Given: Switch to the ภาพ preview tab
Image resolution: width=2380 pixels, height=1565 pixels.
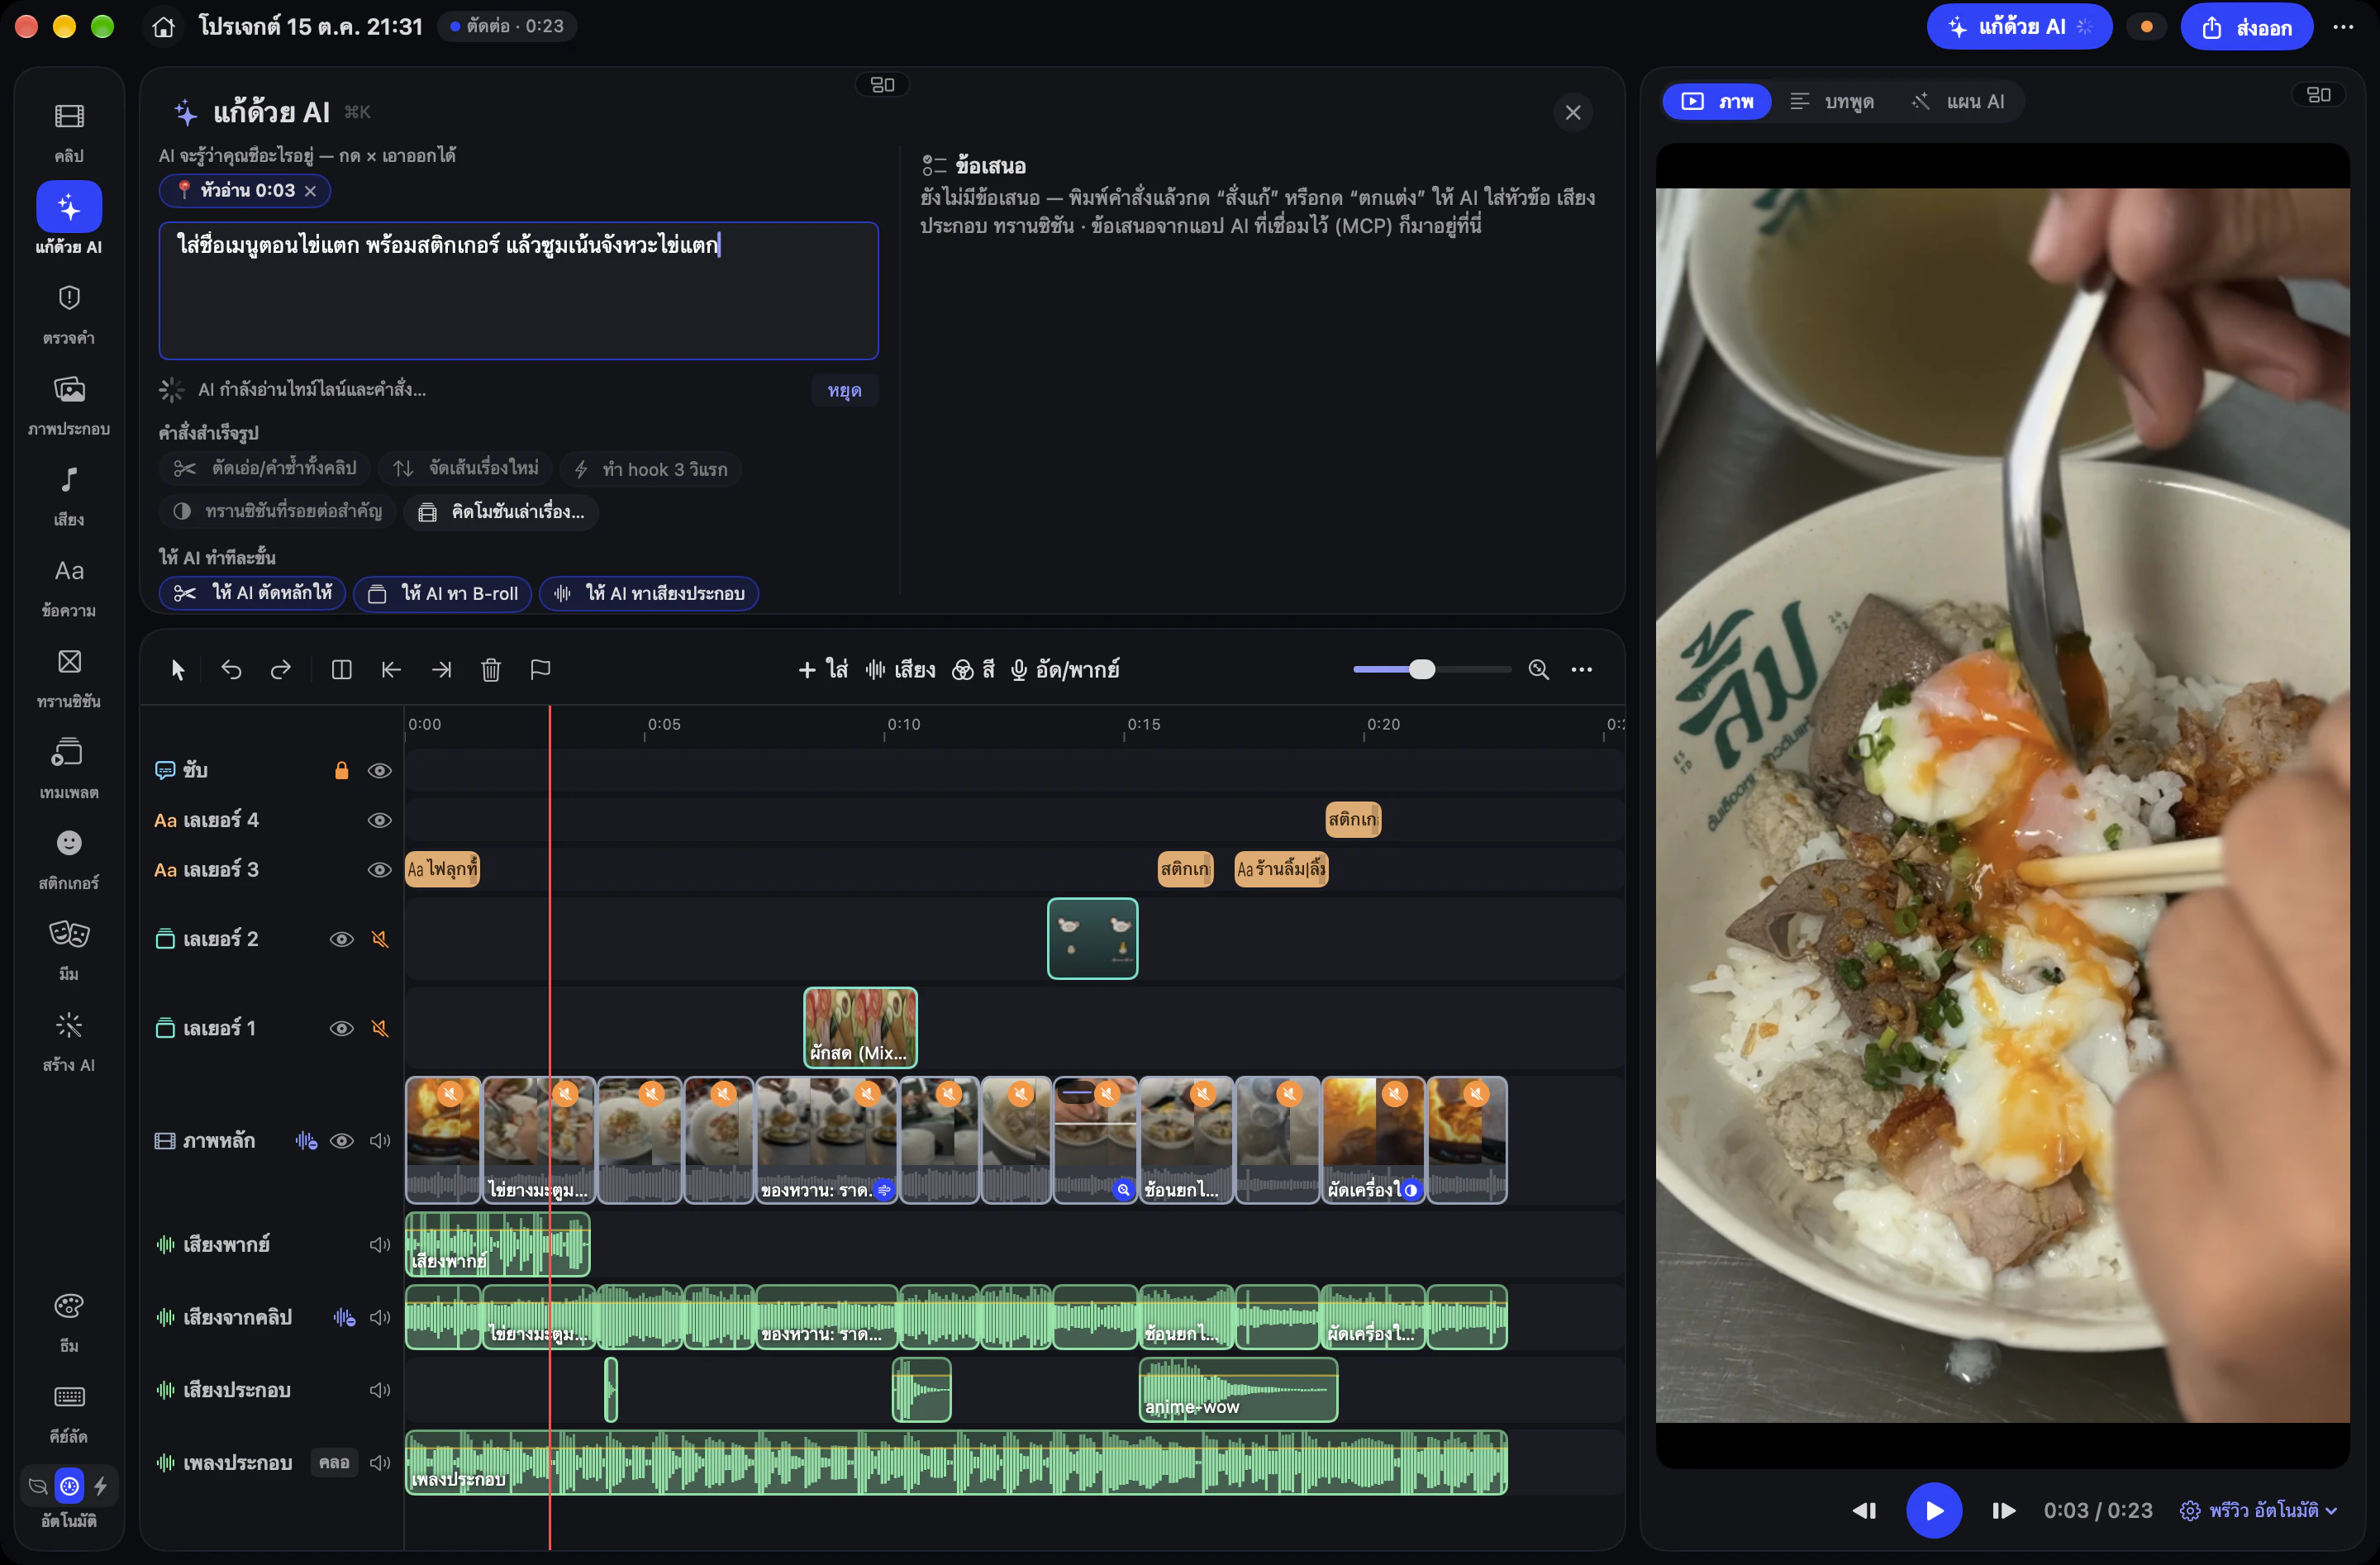Looking at the screenshot, I should point(1716,101).
